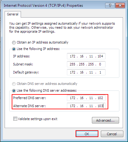This screenshot has height=142, width=128.
Task: Choose Use the following DNS server addresses
Action: point(44,90)
